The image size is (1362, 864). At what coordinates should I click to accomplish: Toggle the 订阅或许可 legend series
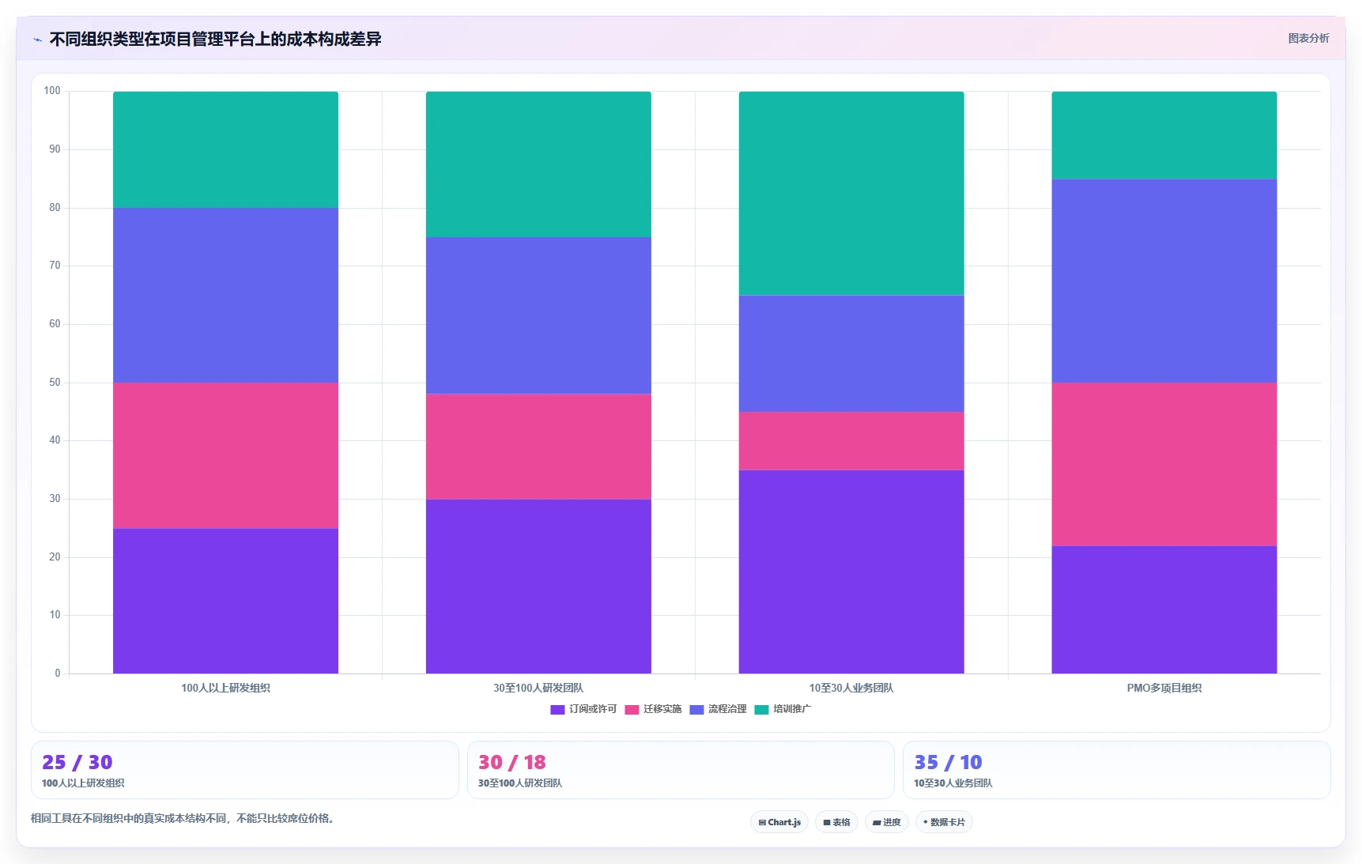tap(583, 709)
